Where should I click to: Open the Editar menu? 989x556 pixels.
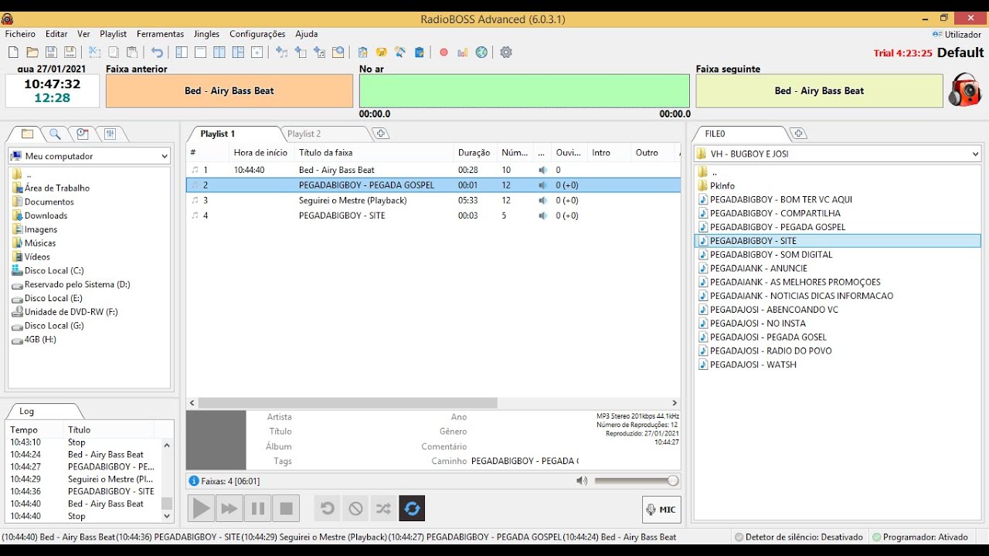pyautogui.click(x=56, y=34)
